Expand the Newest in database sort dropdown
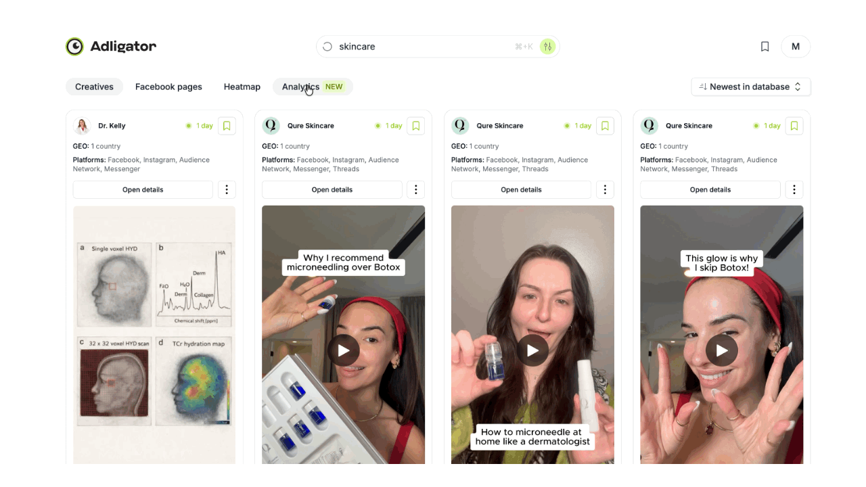The height and width of the screenshot is (487, 866). click(x=750, y=87)
